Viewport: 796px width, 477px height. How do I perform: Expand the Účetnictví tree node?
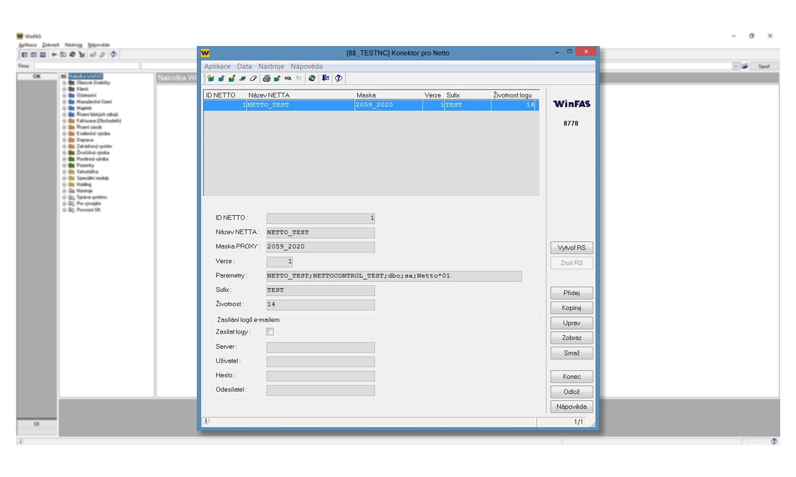point(64,95)
